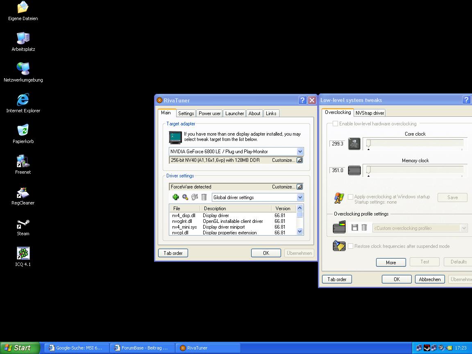Image resolution: width=472 pixels, height=354 pixels.
Task: Click the Core clock value field 299.3
Action: tap(337, 143)
